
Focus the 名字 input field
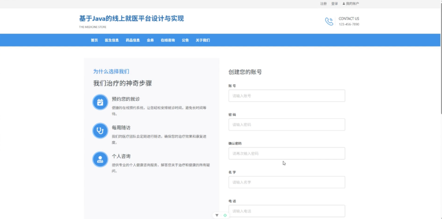point(287,182)
